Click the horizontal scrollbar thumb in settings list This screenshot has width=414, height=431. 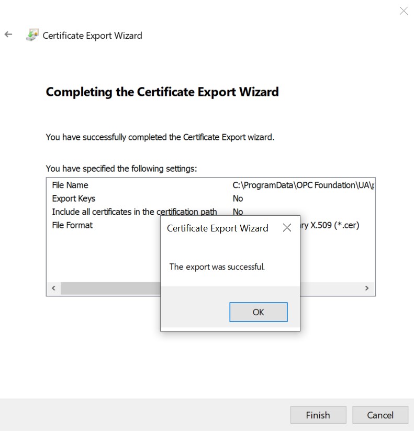(x=110, y=288)
